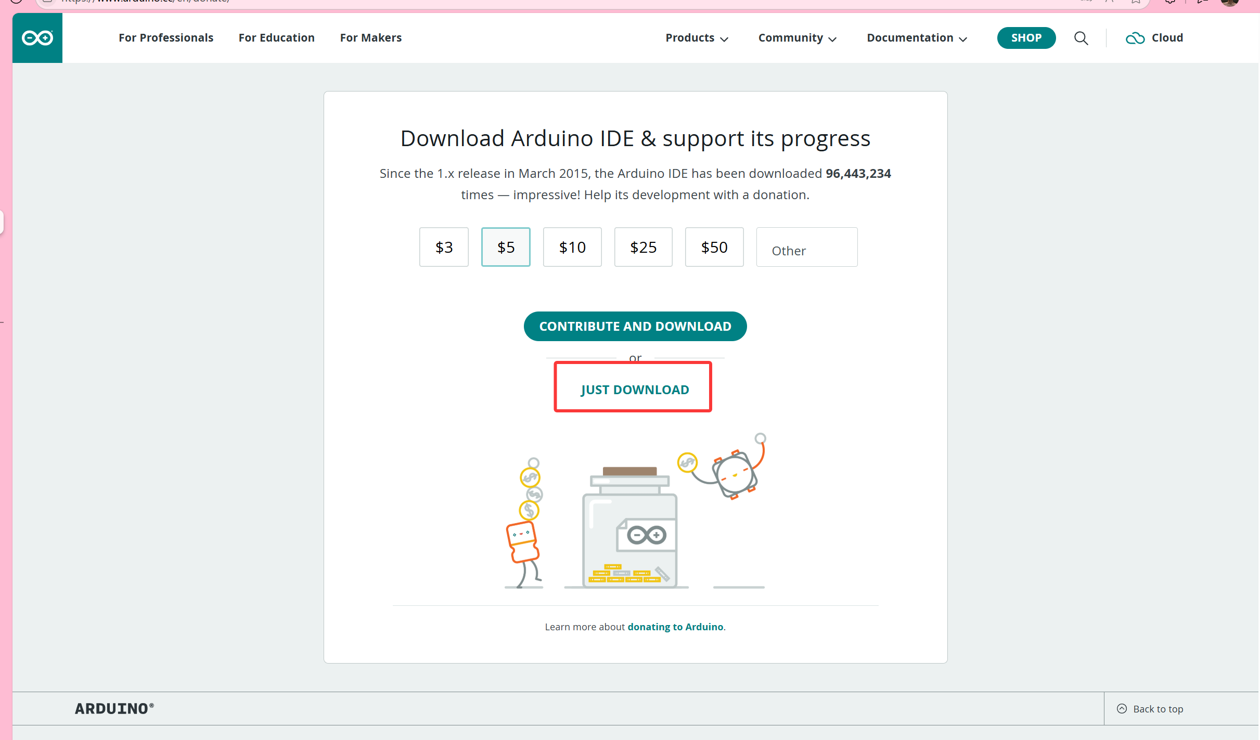The image size is (1260, 740).
Task: Select the $3 donation amount
Action: [444, 247]
